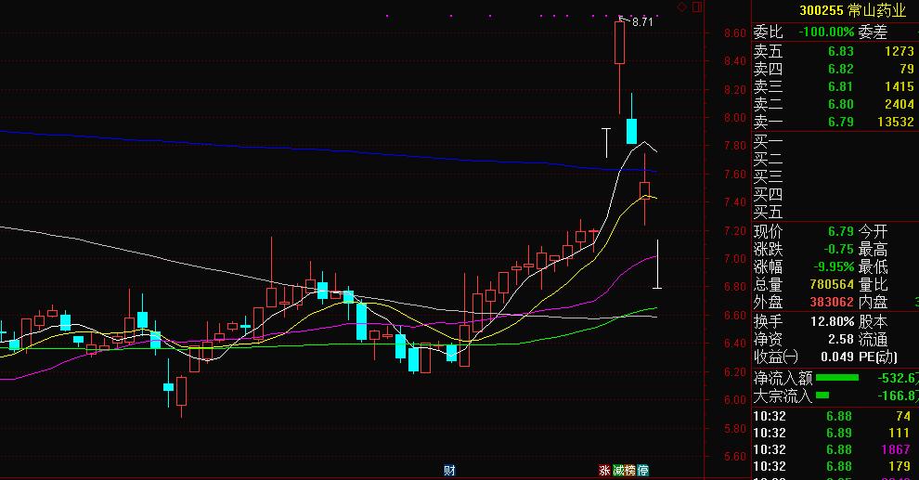Click the green 减 event marker
Image resolution: width=919 pixels, height=480 pixels.
[x=617, y=470]
